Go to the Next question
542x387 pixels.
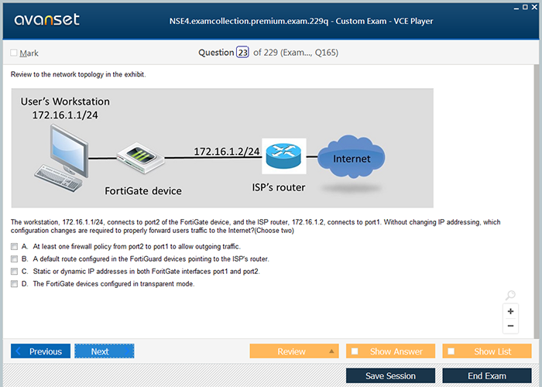tap(105, 351)
